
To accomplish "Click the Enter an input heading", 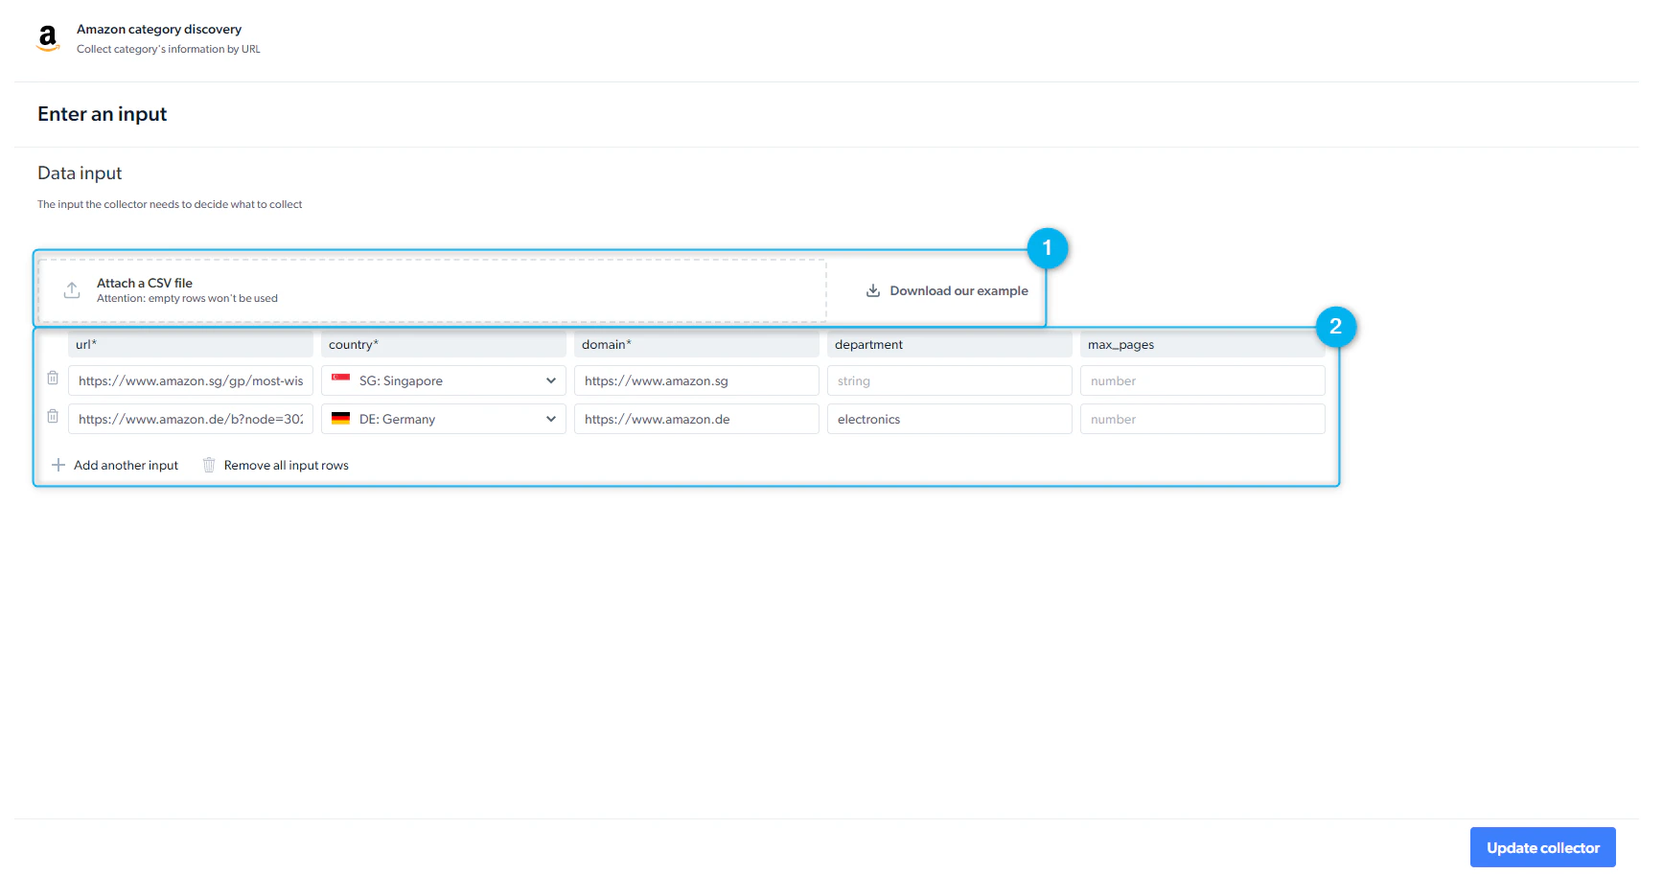I will [x=102, y=114].
